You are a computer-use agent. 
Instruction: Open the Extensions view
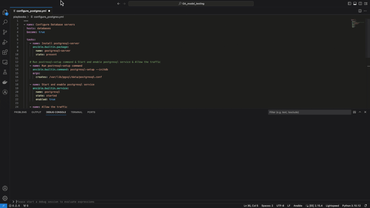point(5,52)
